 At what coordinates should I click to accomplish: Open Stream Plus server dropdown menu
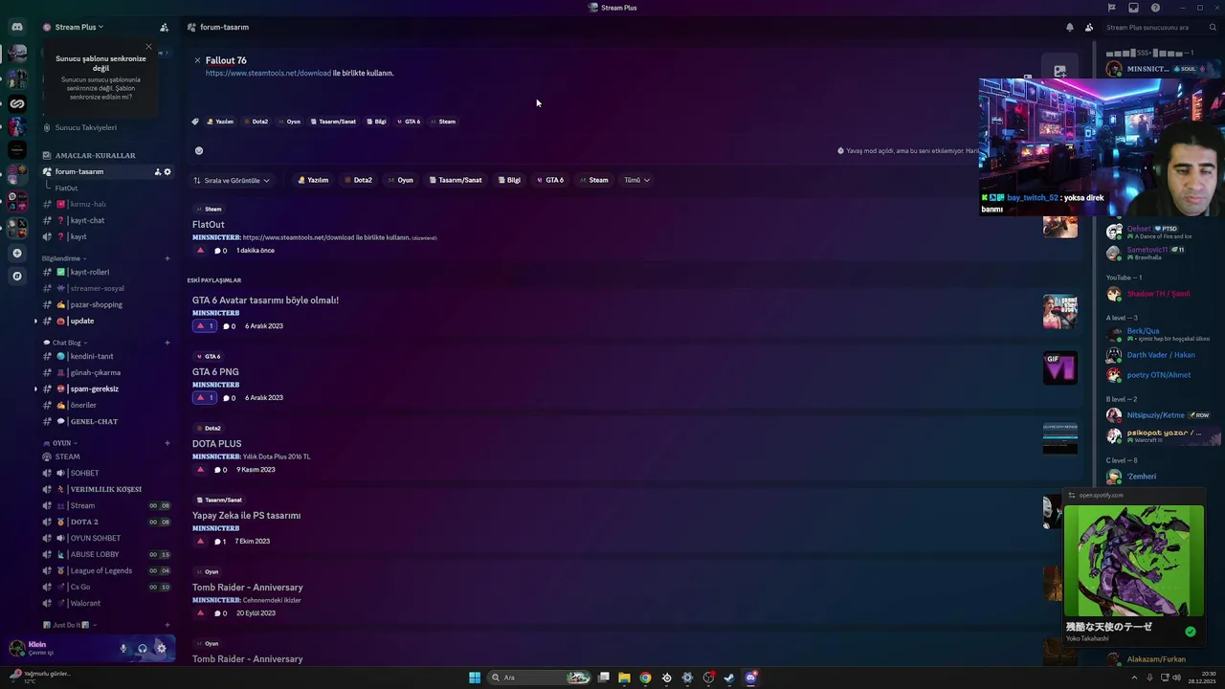tap(79, 27)
